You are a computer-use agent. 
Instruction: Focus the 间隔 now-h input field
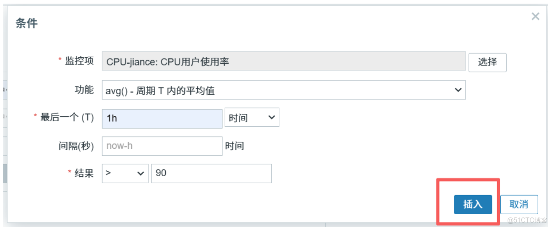pos(162,146)
